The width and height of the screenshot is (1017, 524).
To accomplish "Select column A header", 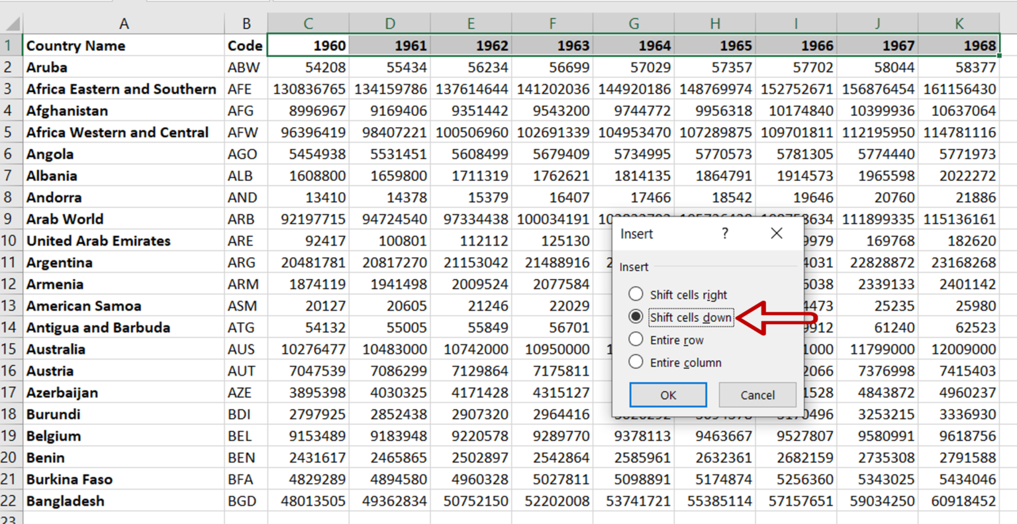I will pos(124,23).
